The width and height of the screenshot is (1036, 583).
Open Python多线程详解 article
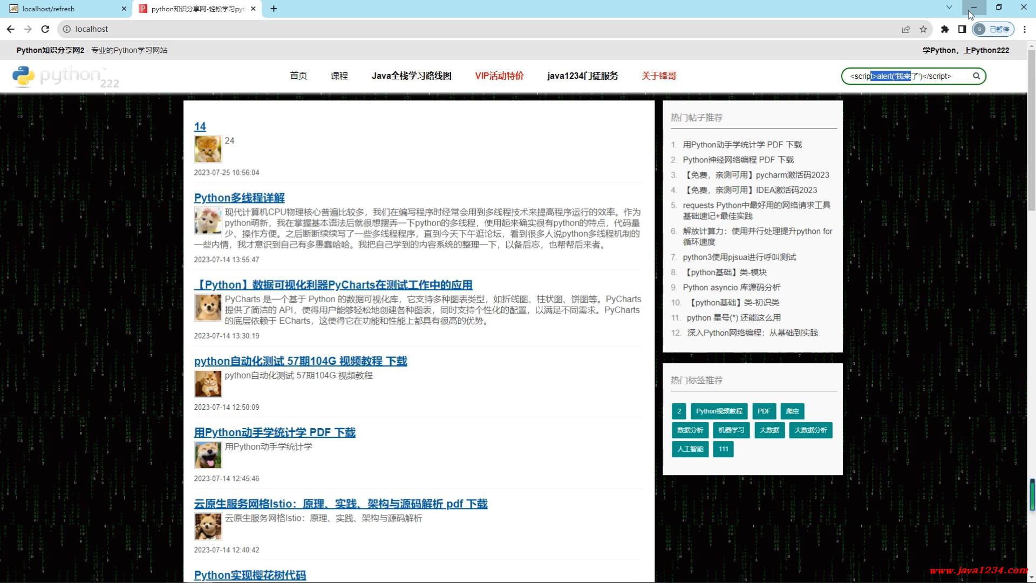[239, 198]
